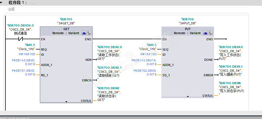262x119 pixels.
Task: Expand GET block bottom arrow
Action: click(x=66, y=101)
